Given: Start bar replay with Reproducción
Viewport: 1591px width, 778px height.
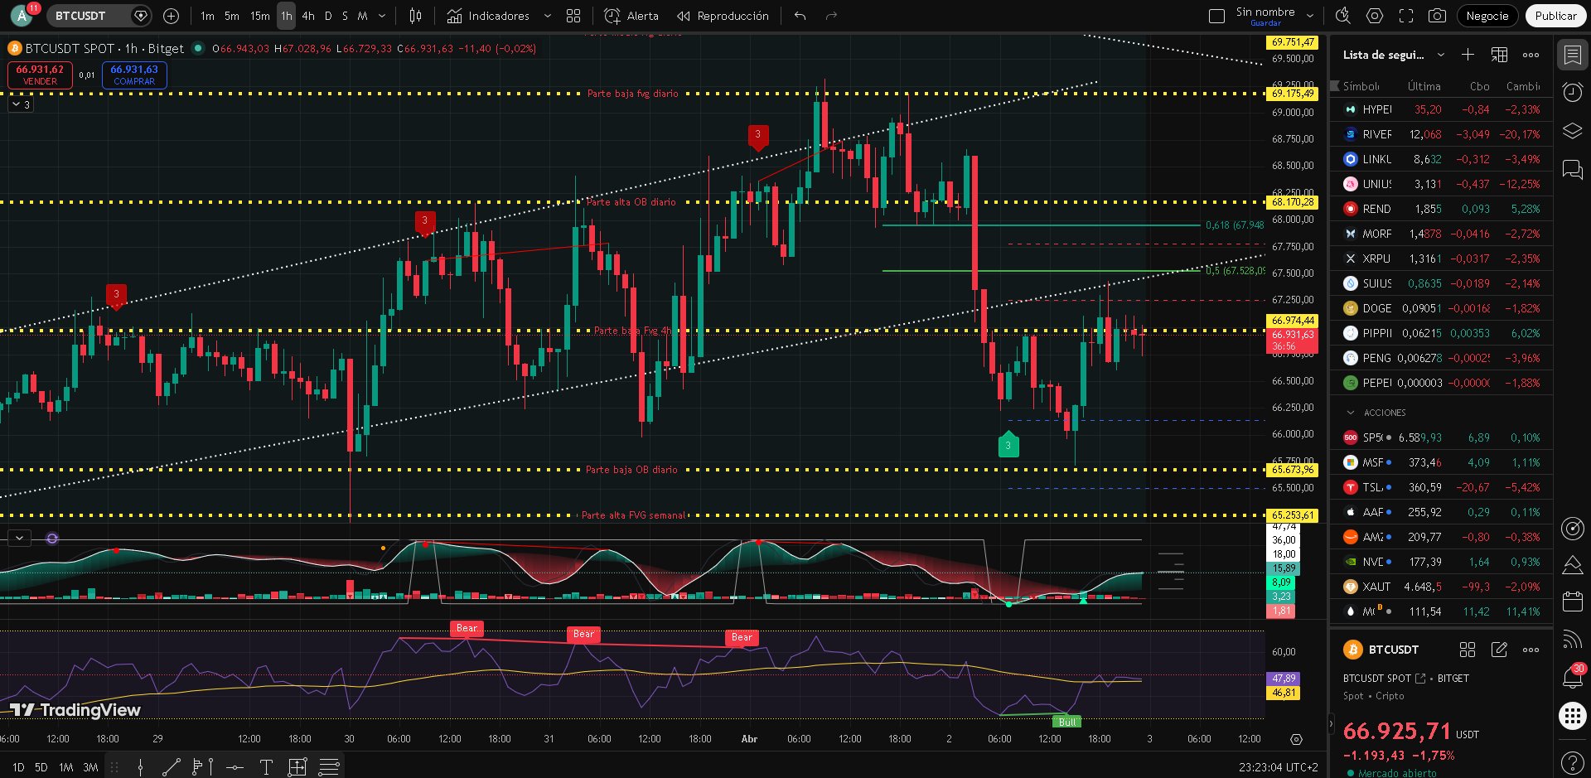Looking at the screenshot, I should point(723,16).
